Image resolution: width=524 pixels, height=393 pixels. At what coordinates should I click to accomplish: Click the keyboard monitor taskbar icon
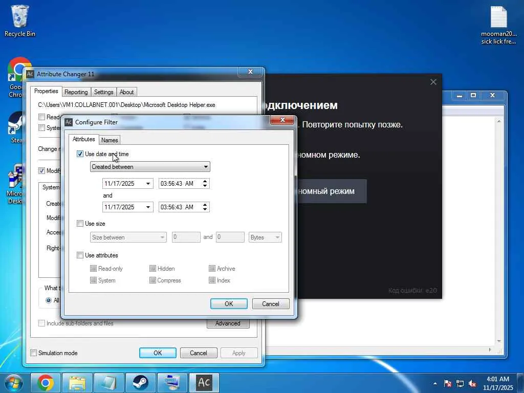click(x=172, y=383)
